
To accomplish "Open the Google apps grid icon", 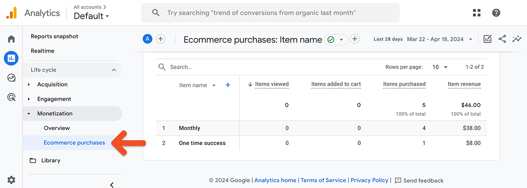I will (x=476, y=13).
